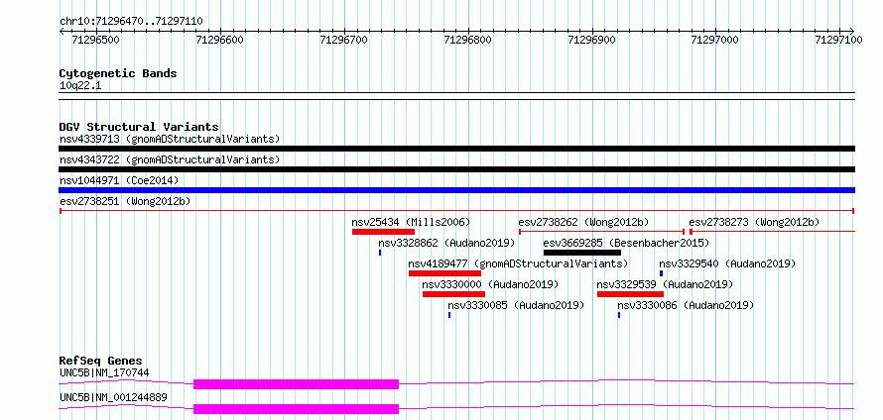Click ruler position 71296900
This screenshot has width=883, height=420.
point(591,40)
